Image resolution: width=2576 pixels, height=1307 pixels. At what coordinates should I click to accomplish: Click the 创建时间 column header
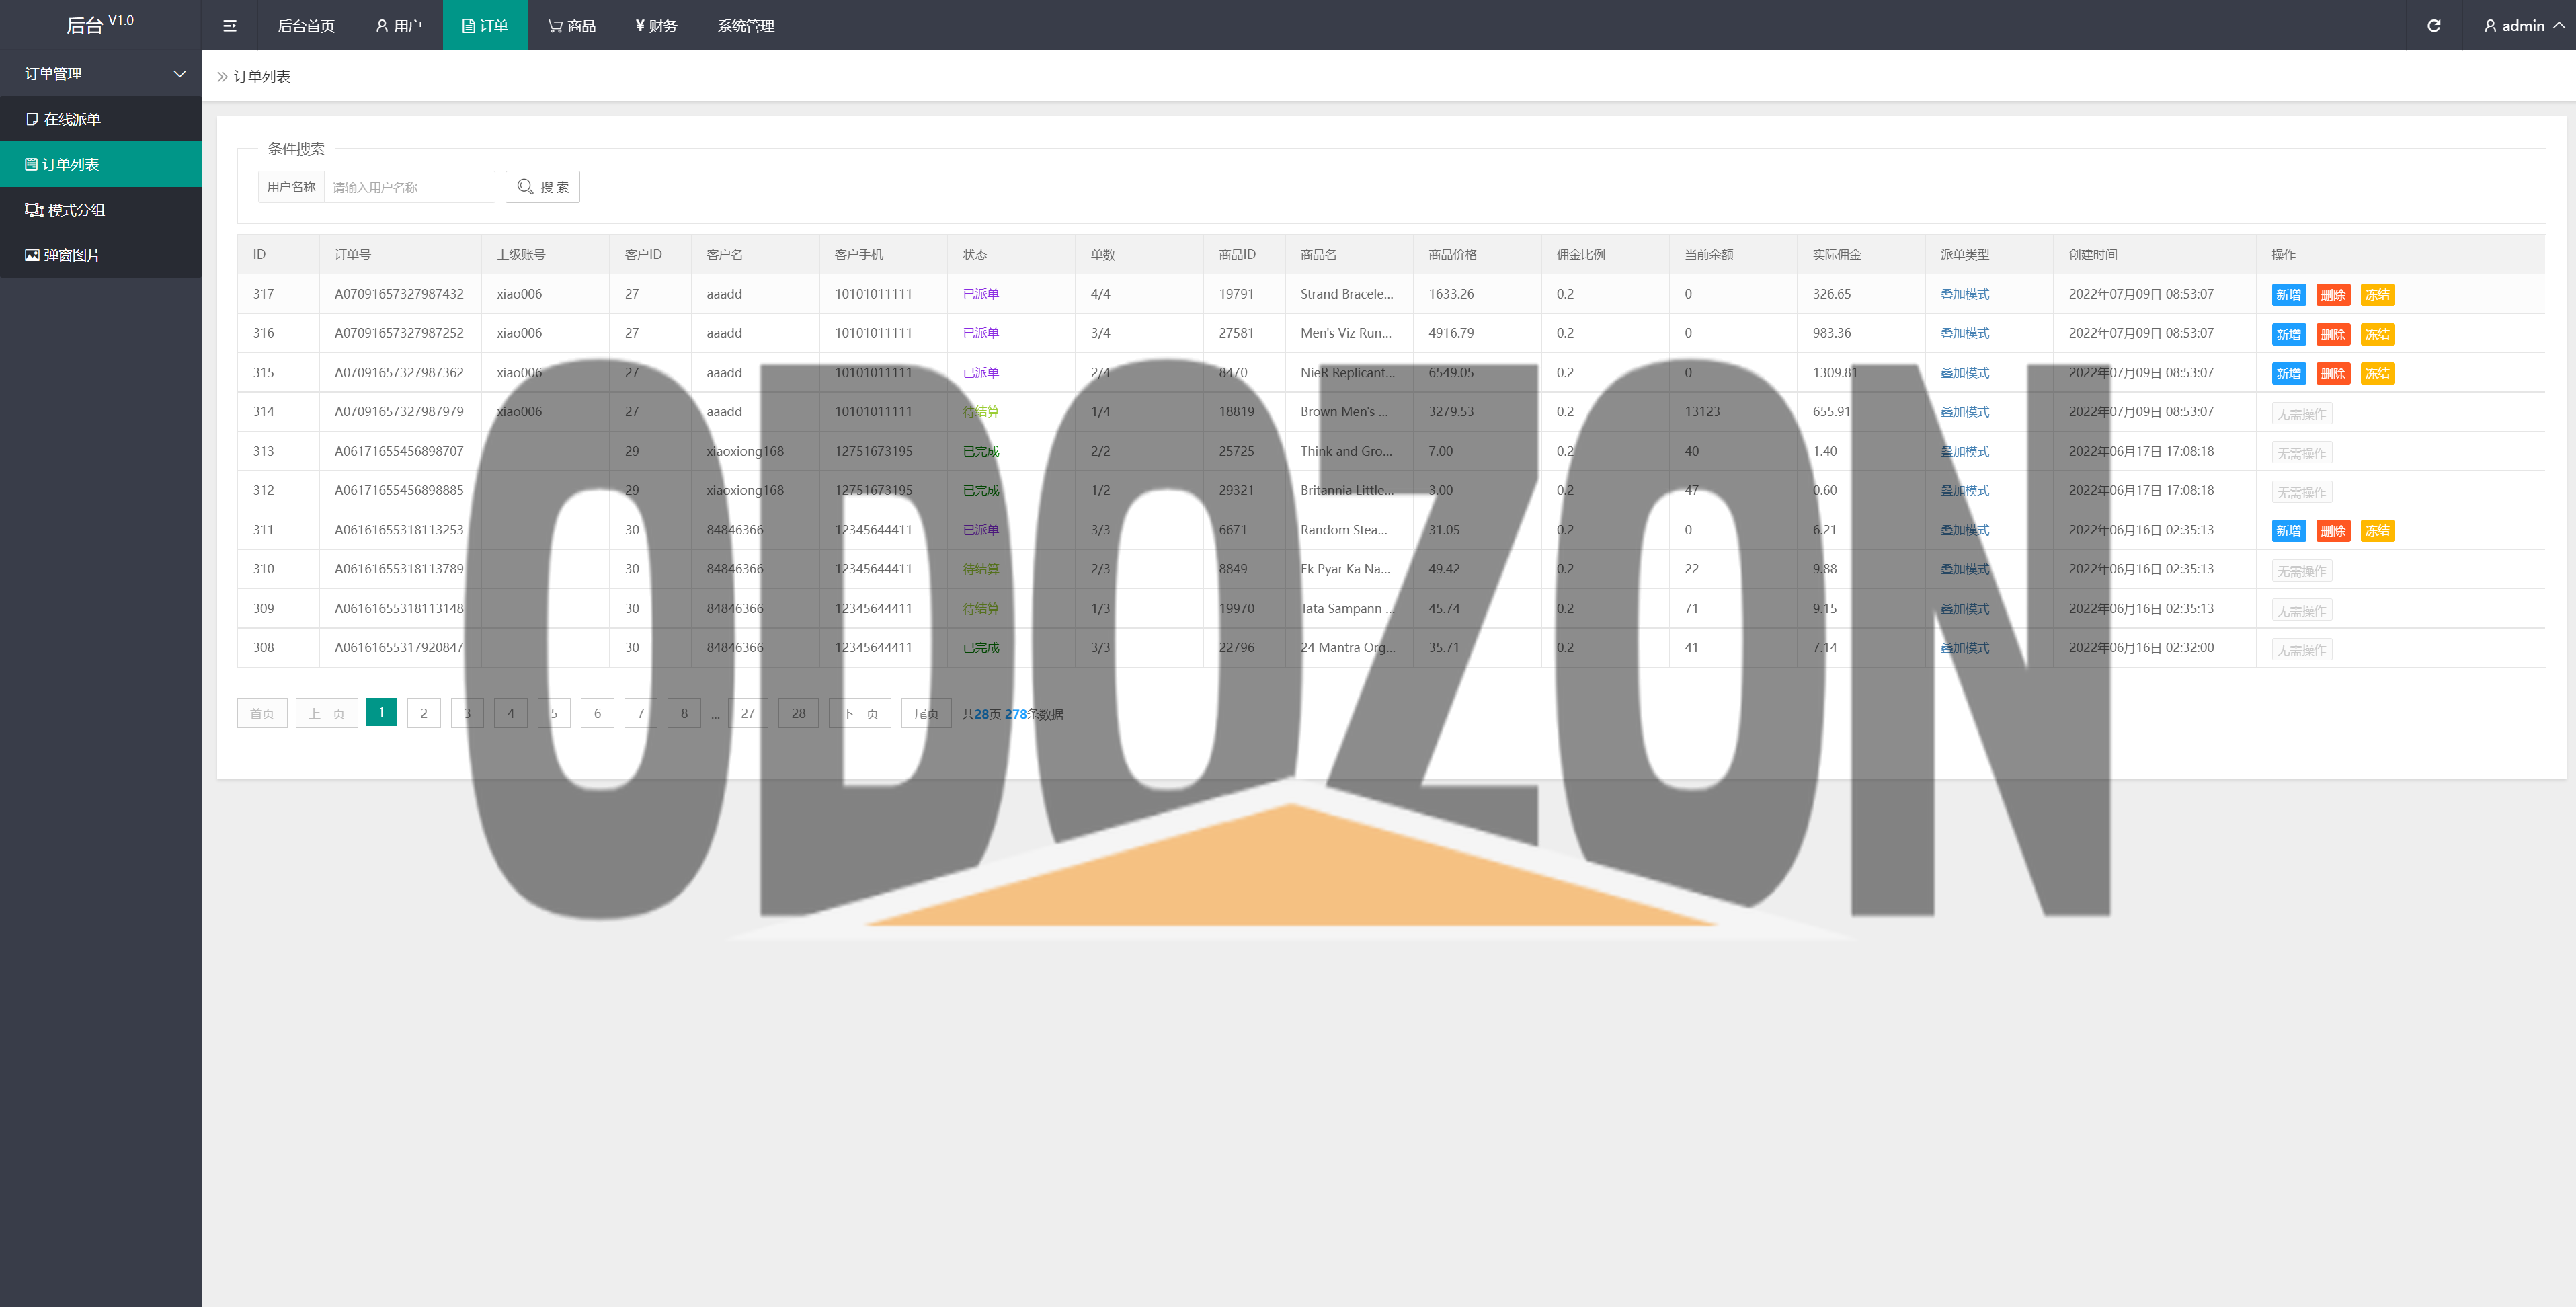click(2092, 255)
